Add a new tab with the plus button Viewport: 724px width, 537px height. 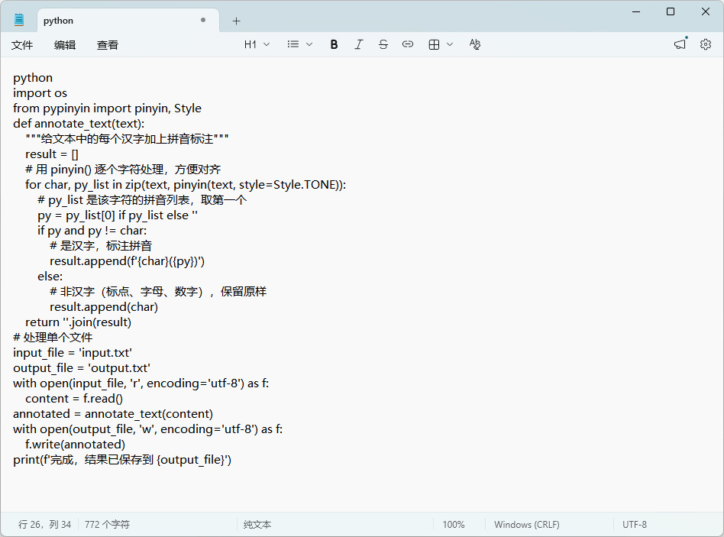237,21
